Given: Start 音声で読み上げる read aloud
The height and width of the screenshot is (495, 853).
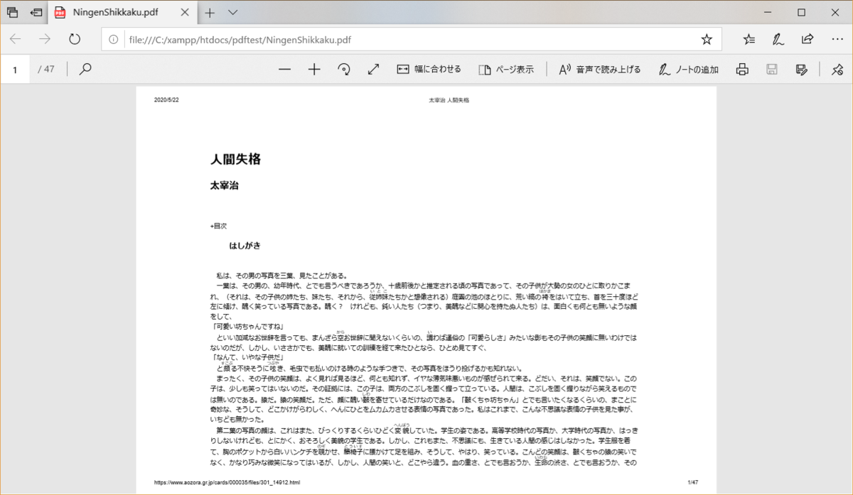Looking at the screenshot, I should point(600,69).
